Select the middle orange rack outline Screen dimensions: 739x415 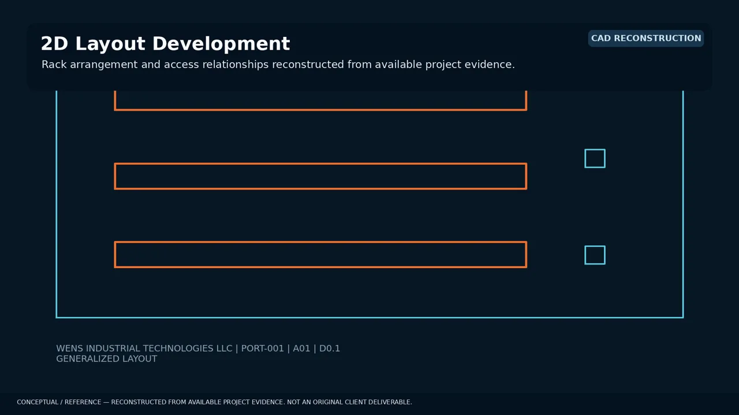coord(320,176)
